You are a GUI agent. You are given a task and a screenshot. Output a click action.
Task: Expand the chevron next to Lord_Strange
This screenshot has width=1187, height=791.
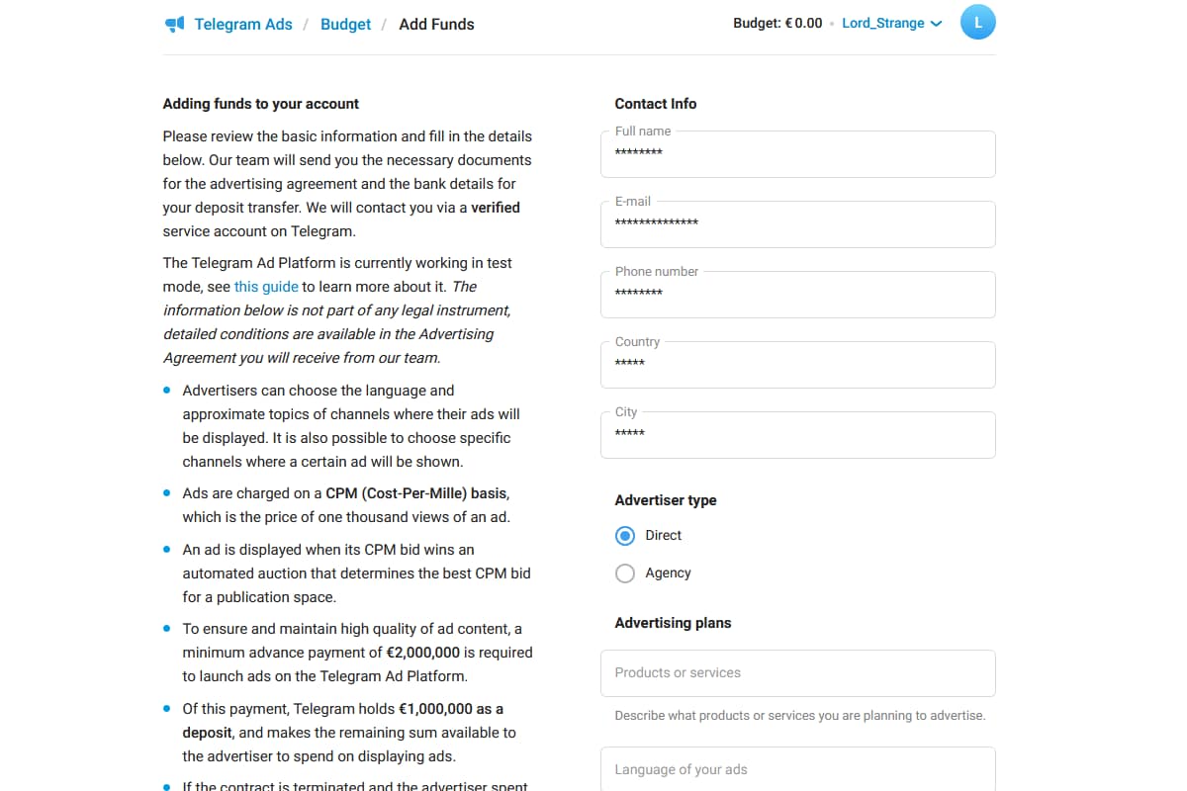tap(936, 24)
